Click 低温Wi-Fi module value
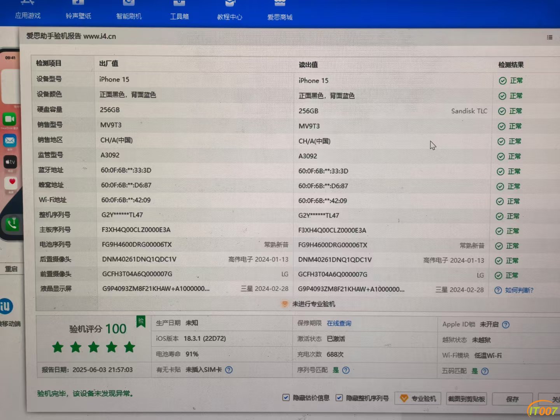 coord(488,355)
